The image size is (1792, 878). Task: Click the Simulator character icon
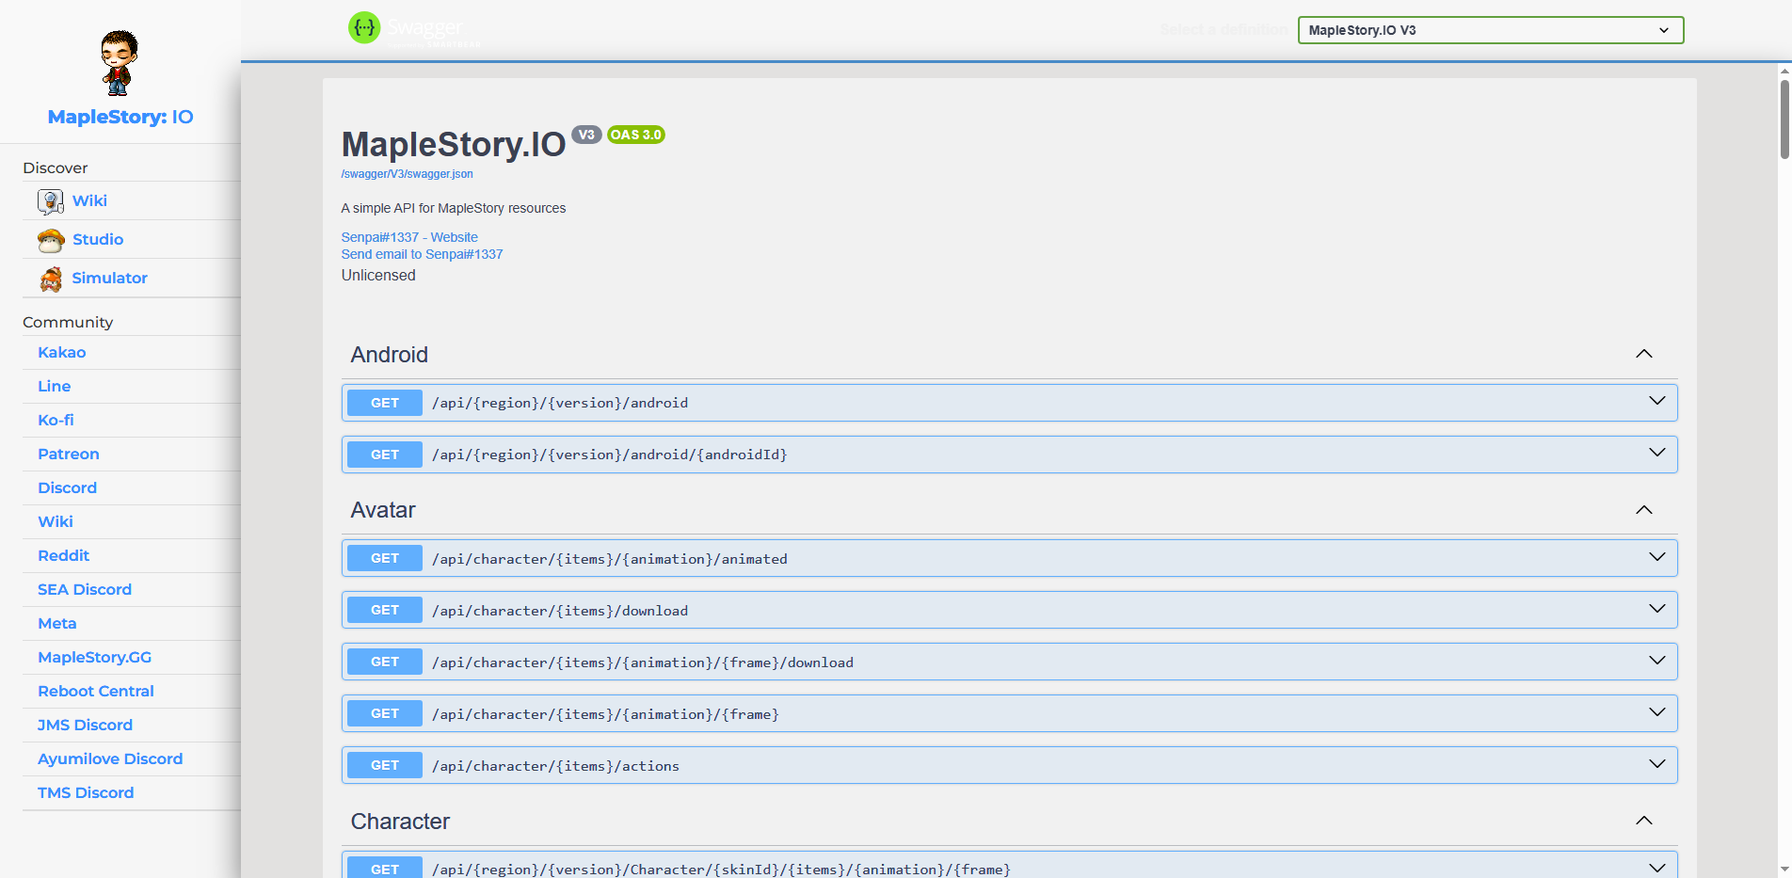click(x=50, y=278)
